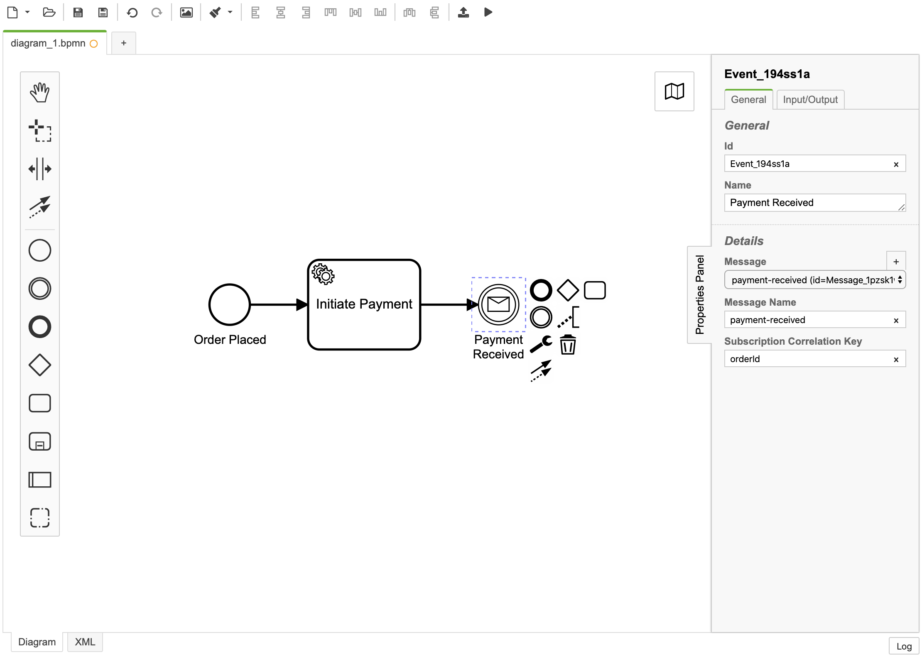922x657 pixels.
Task: Select the Initiate Payment service task
Action: [x=364, y=304]
